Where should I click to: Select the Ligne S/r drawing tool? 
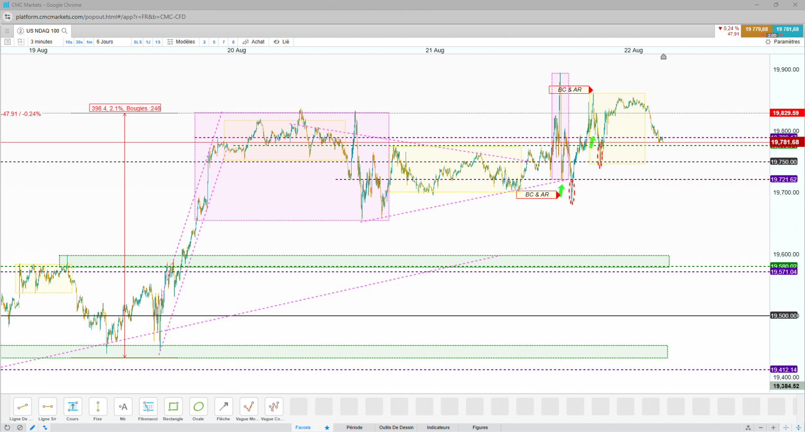pyautogui.click(x=47, y=407)
